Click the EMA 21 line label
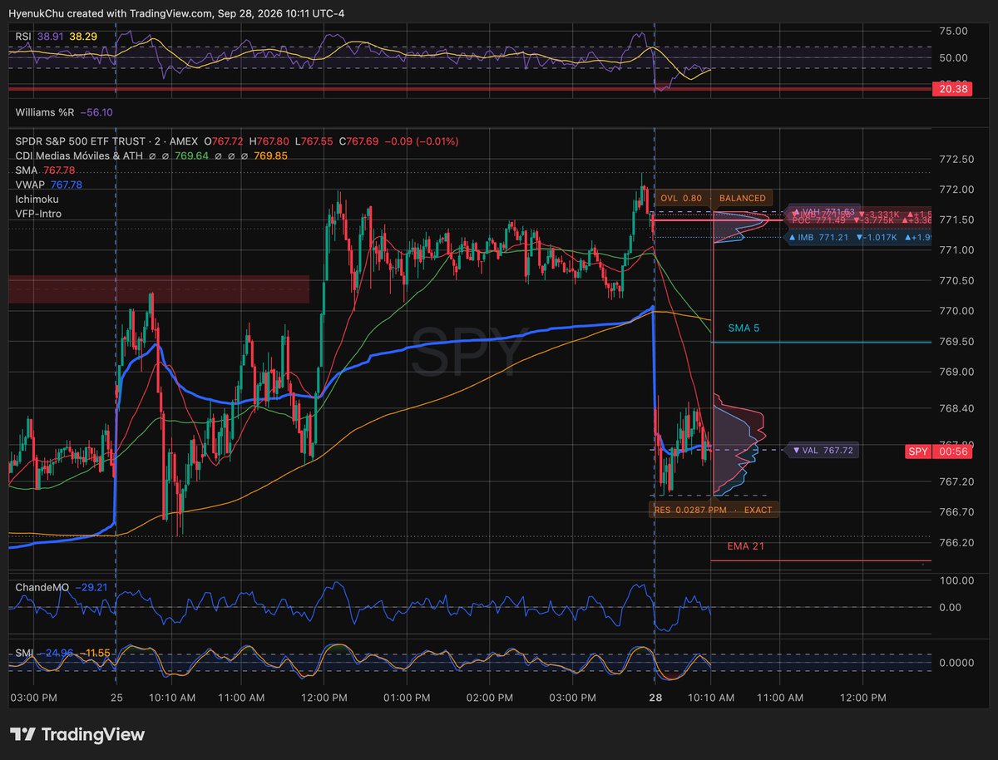Viewport: 998px width, 760px height. tap(746, 546)
